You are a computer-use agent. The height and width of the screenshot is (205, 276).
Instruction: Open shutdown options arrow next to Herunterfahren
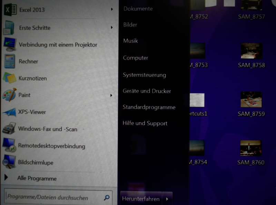pos(167,199)
